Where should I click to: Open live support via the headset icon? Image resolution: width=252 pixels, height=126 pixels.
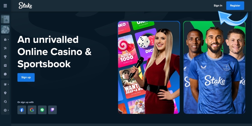click(x=5, y=102)
